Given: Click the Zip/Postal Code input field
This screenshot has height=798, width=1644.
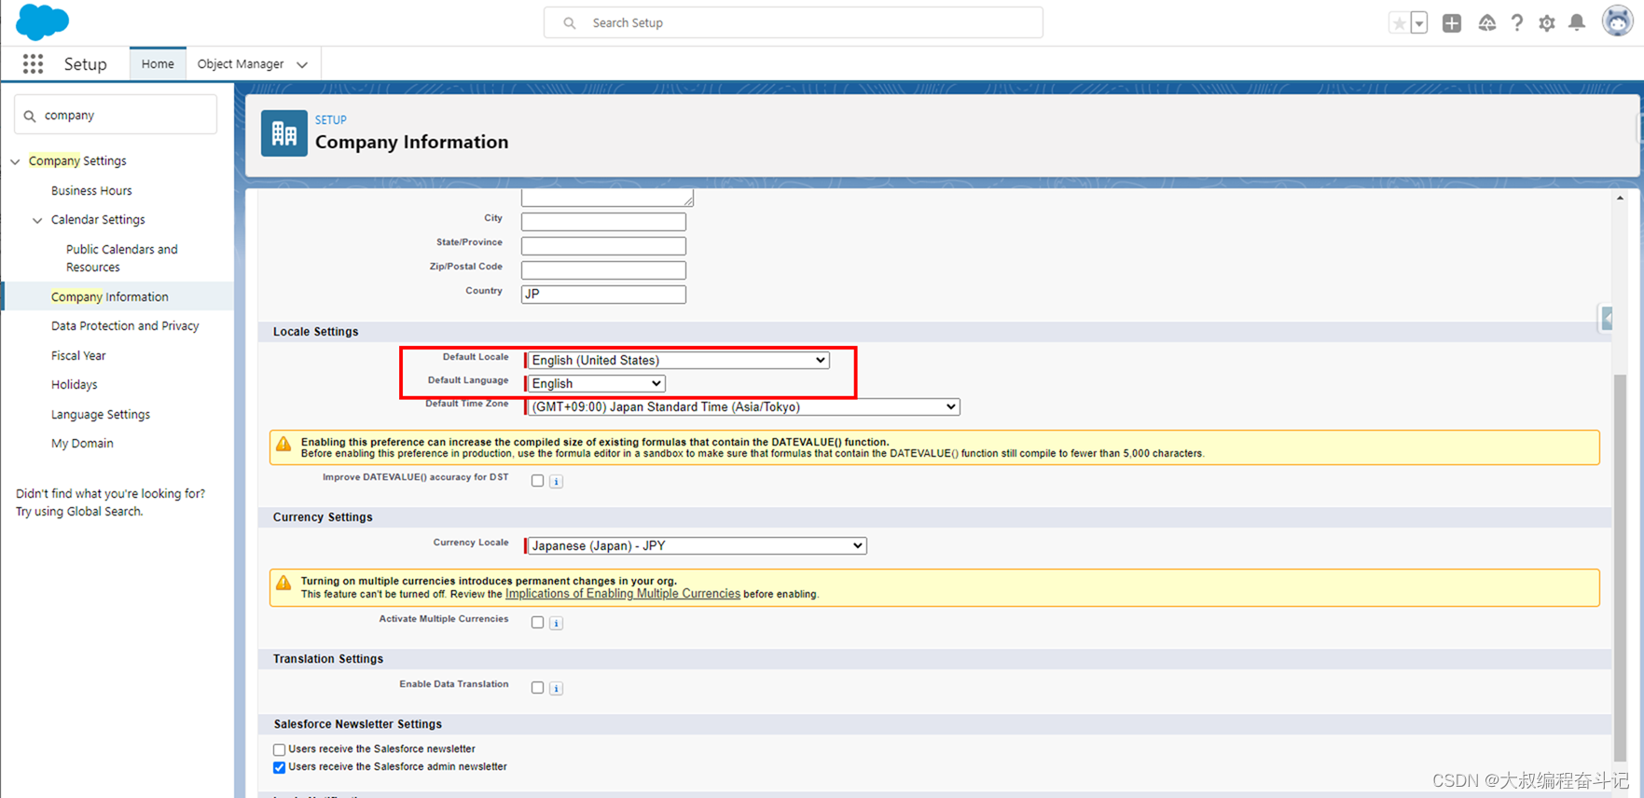Looking at the screenshot, I should pos(603,270).
